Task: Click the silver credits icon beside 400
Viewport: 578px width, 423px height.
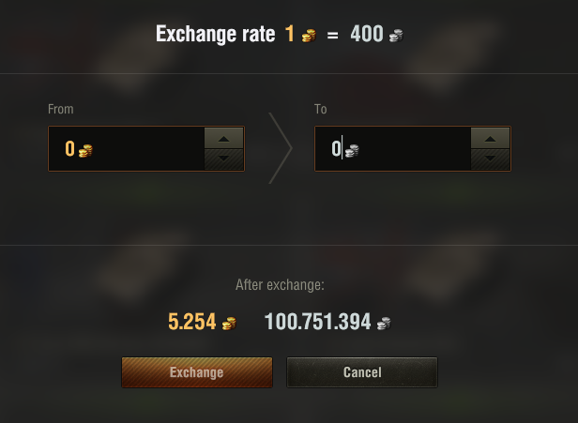Action: tap(397, 36)
